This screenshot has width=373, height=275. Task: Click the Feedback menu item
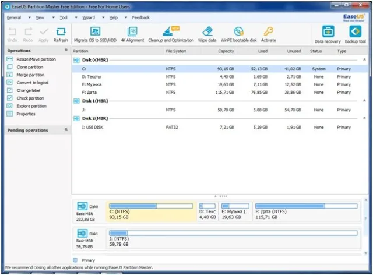pos(141,17)
